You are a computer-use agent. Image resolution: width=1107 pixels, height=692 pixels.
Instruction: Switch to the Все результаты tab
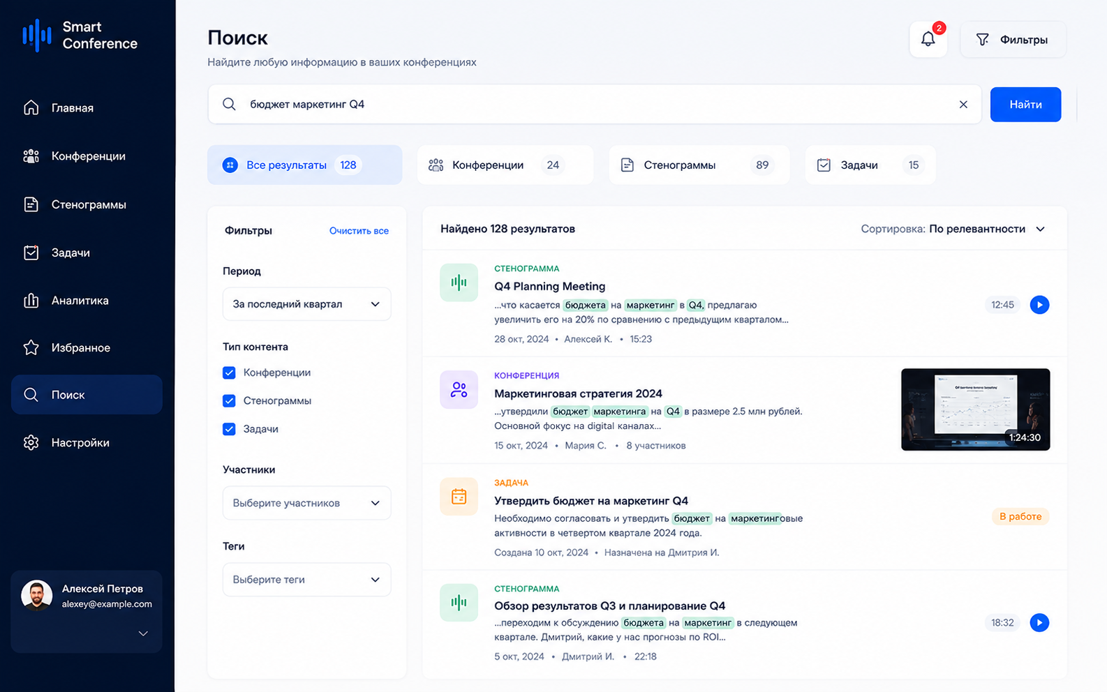(x=304, y=165)
